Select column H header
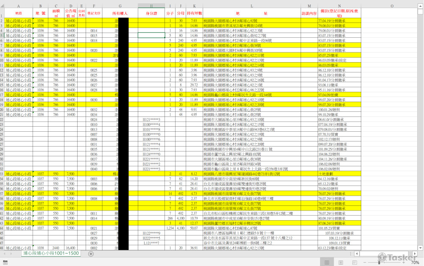Viewport: 424px width, 266px height. coord(151,6)
